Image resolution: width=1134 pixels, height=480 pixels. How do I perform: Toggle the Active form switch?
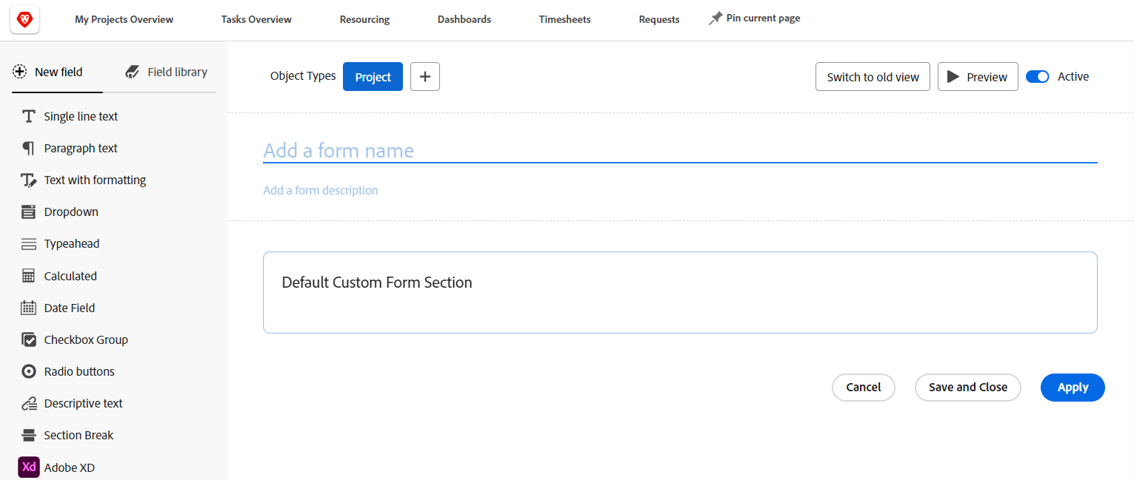[1037, 77]
